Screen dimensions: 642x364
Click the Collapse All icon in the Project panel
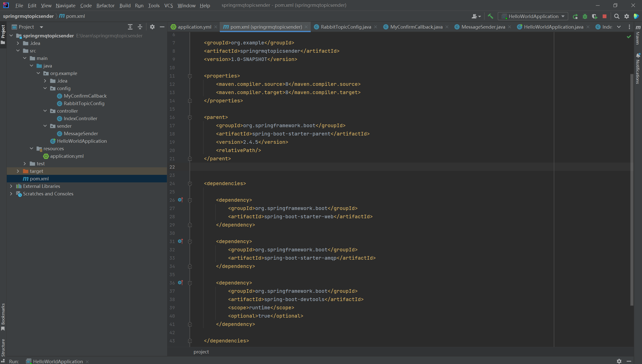[x=140, y=27]
